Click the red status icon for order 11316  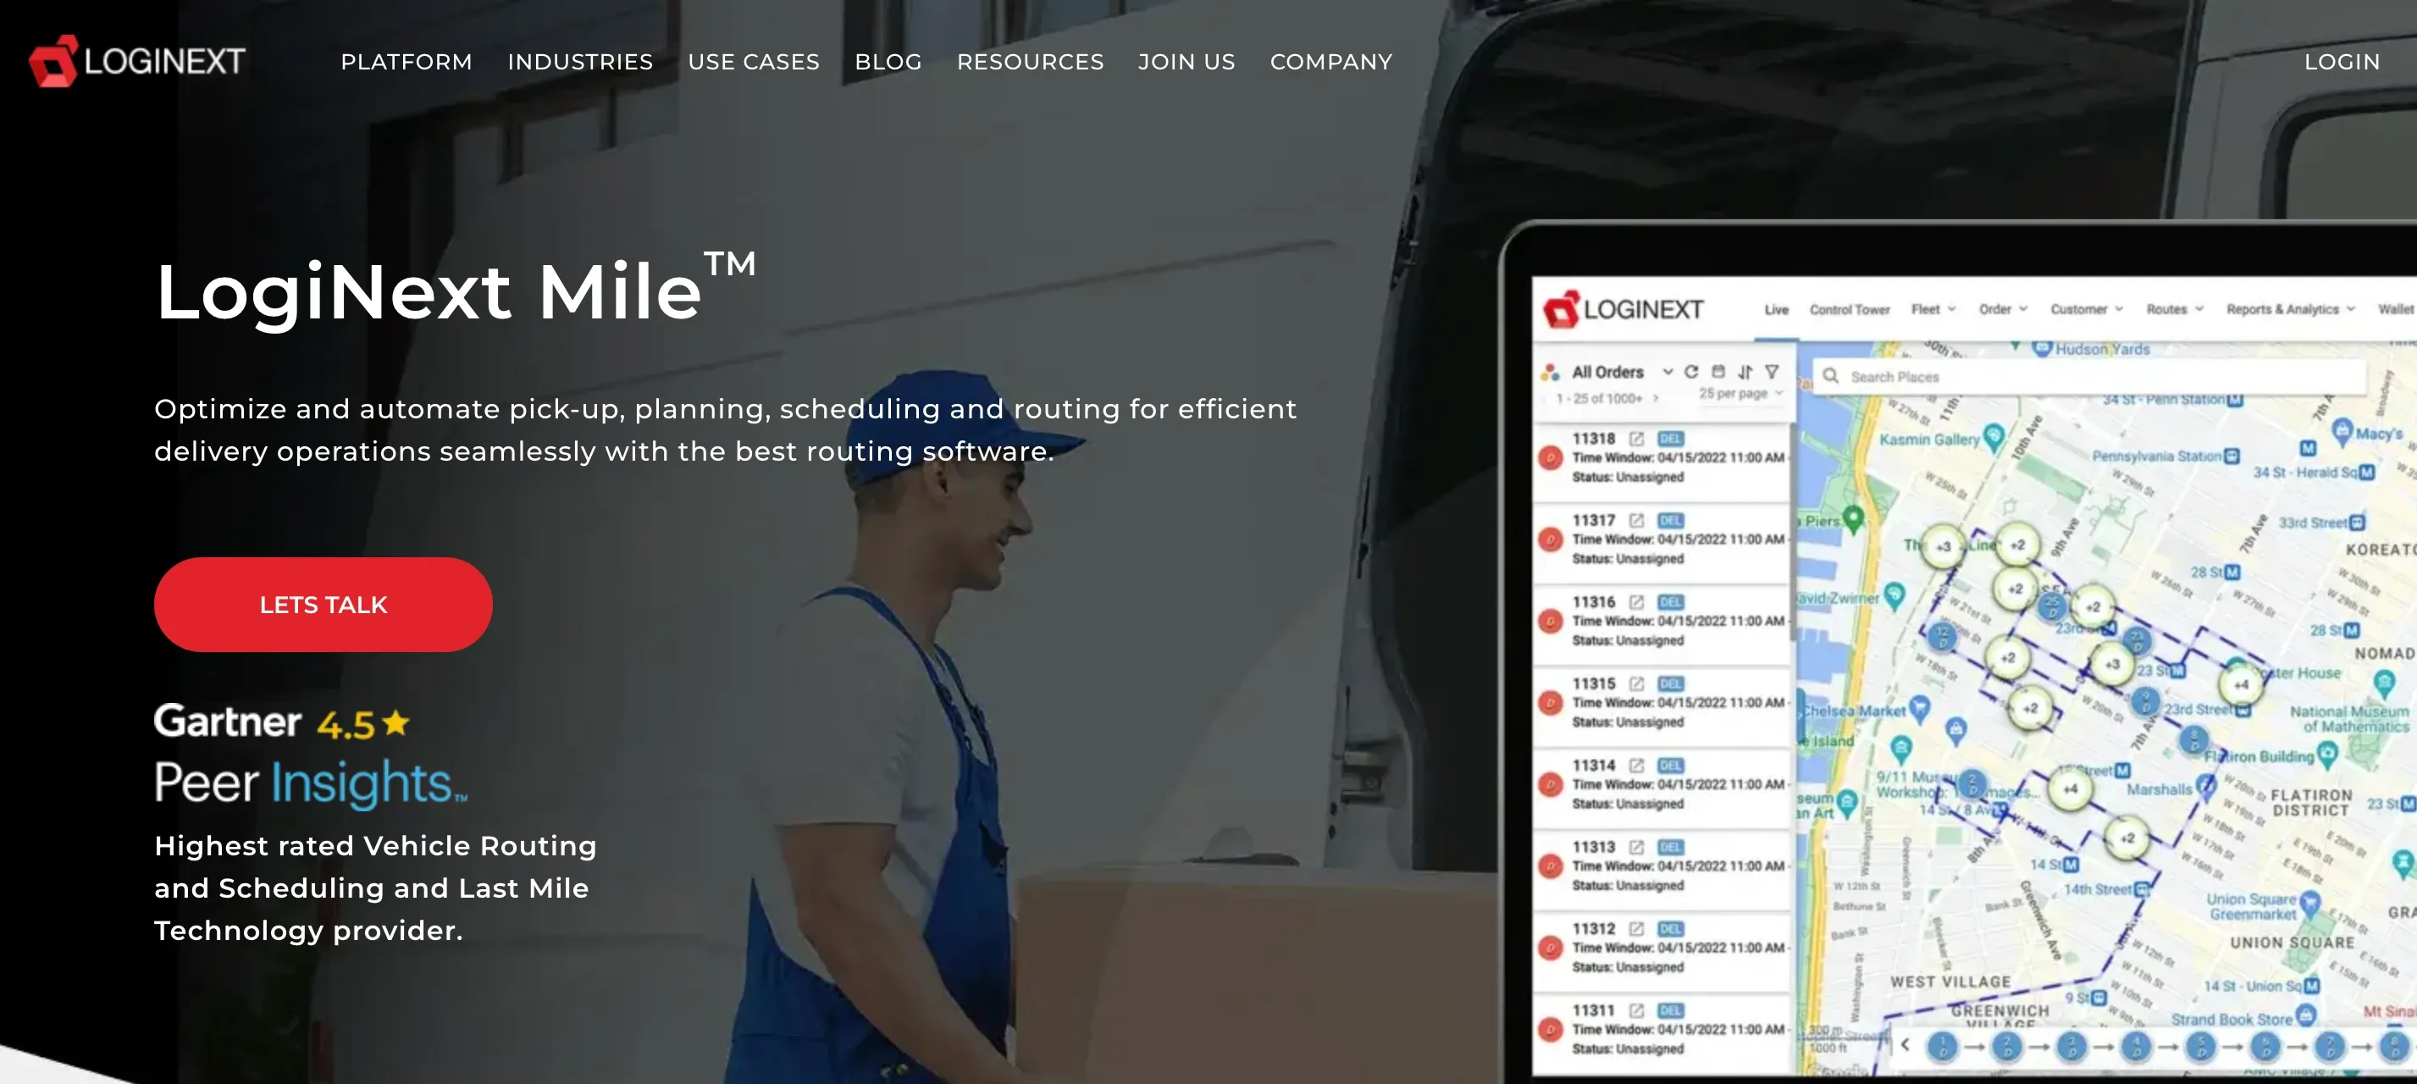[1550, 621]
